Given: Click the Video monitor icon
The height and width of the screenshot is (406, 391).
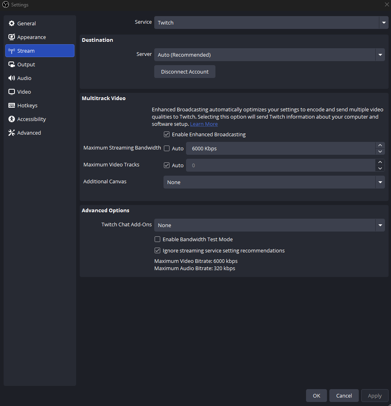Looking at the screenshot, I should 12,92.
